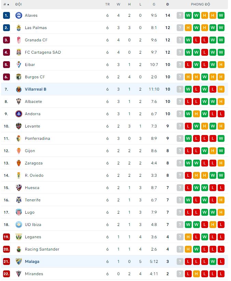This screenshot has width=231, height=281.
Task: Click the Alaves club crest
Action: (19, 15)
